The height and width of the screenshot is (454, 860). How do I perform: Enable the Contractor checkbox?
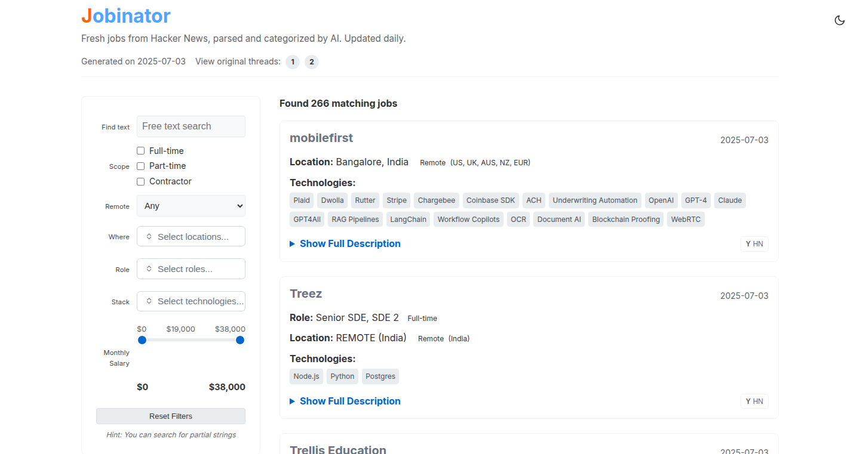[141, 181]
